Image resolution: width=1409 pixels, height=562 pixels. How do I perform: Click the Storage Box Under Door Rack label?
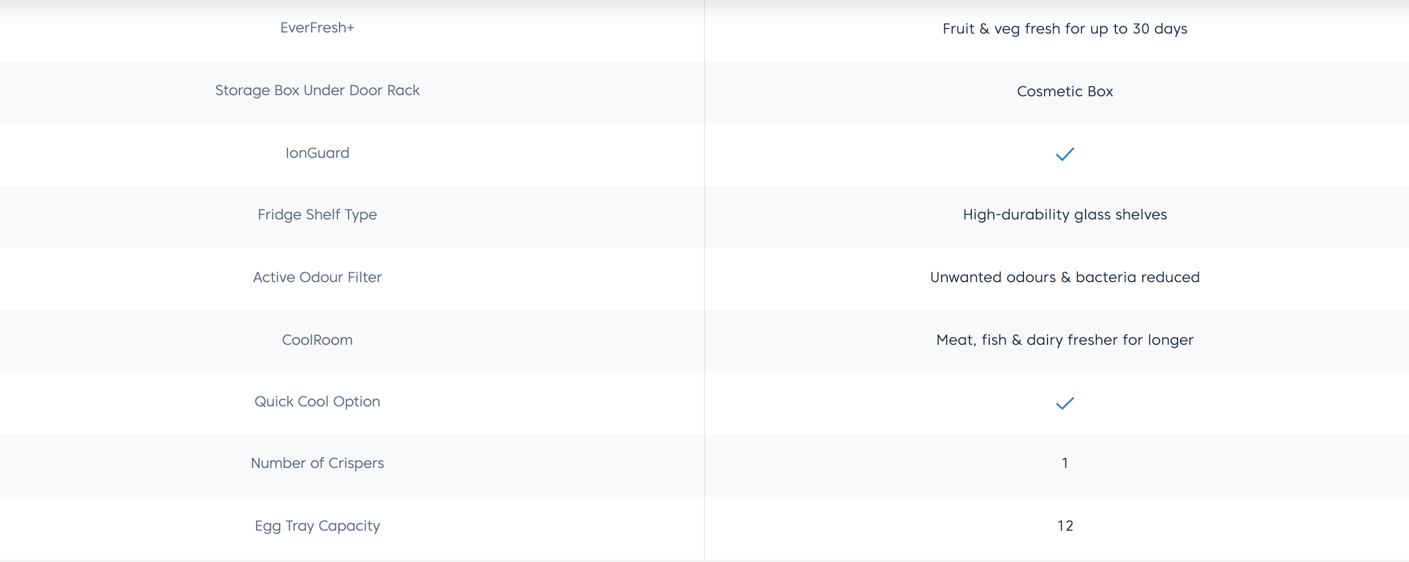[x=317, y=91]
